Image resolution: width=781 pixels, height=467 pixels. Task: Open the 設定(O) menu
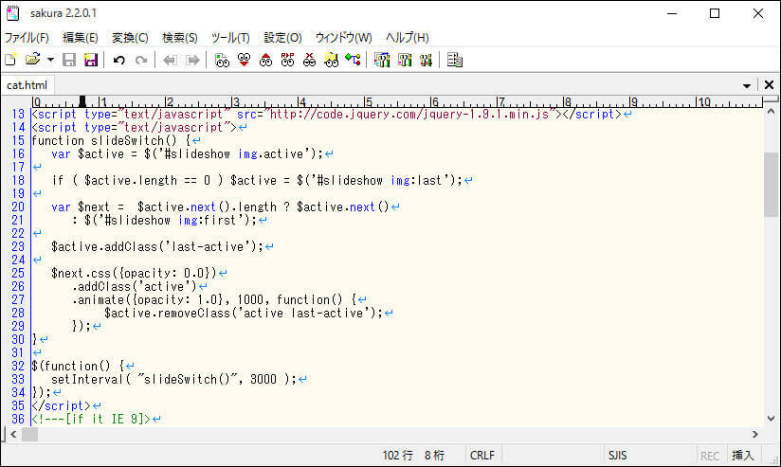click(x=282, y=38)
